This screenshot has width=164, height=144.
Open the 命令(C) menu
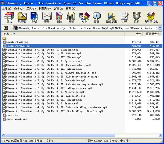point(19,8)
